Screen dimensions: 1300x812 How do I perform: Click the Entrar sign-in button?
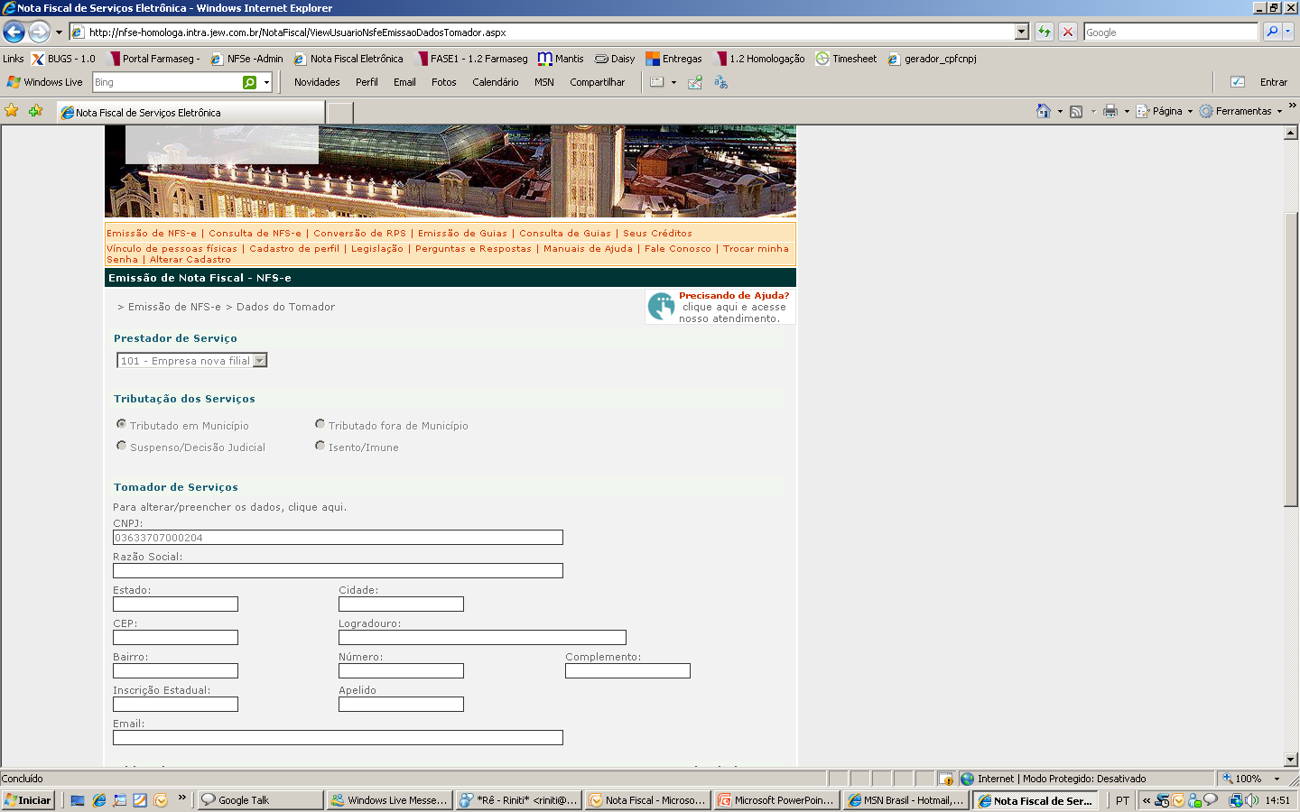[1274, 82]
